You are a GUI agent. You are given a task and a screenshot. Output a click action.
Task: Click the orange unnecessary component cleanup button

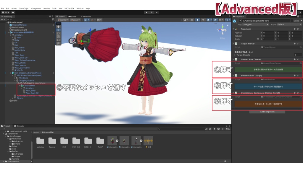point(268,104)
